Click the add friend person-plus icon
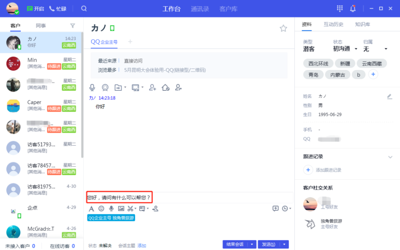The height and width of the screenshot is (250, 400). [152, 88]
